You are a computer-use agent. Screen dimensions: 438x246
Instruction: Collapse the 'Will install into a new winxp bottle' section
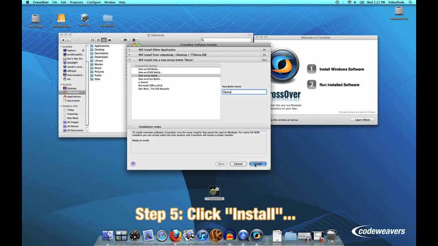(129, 60)
